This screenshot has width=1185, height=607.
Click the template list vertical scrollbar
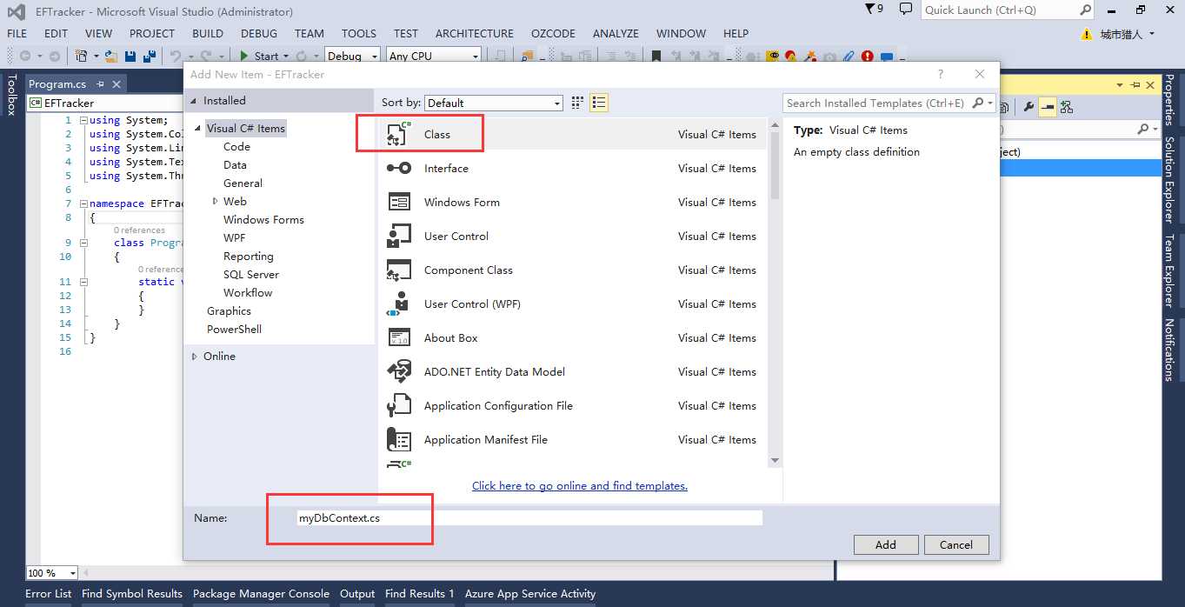click(x=775, y=291)
